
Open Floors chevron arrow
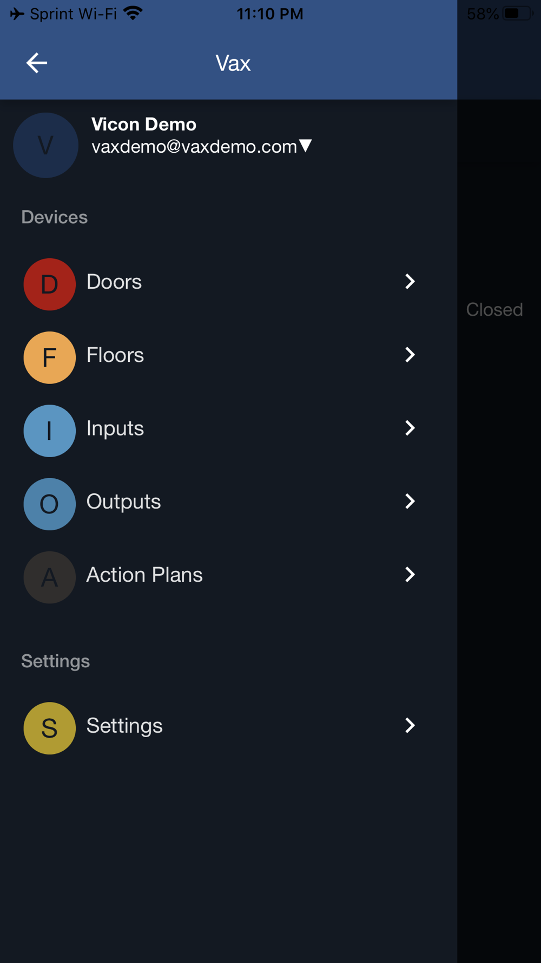click(x=410, y=355)
